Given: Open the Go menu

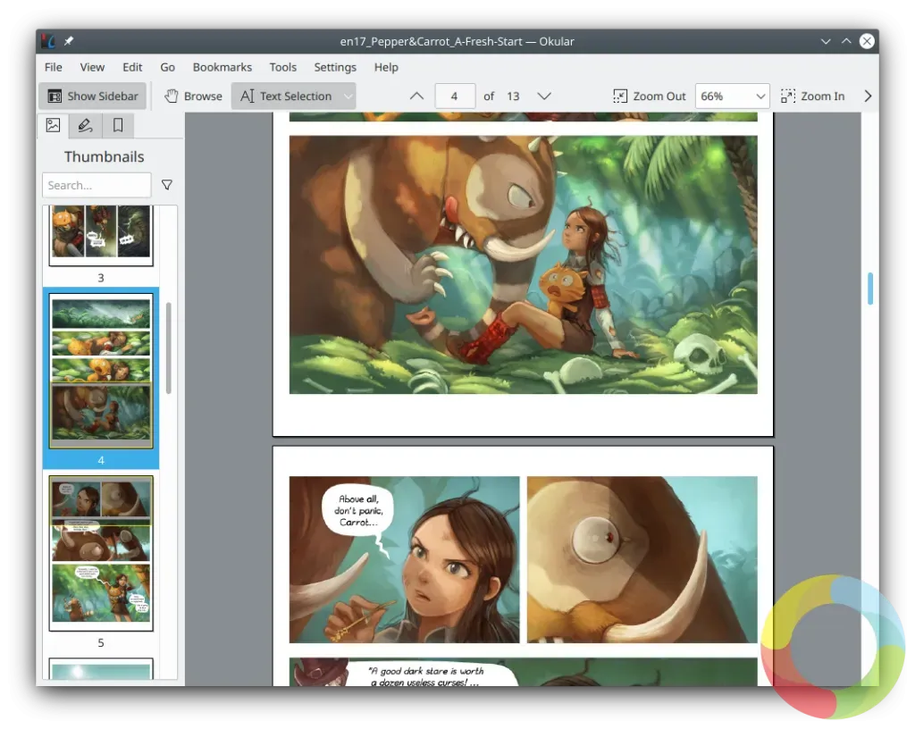Looking at the screenshot, I should [167, 67].
